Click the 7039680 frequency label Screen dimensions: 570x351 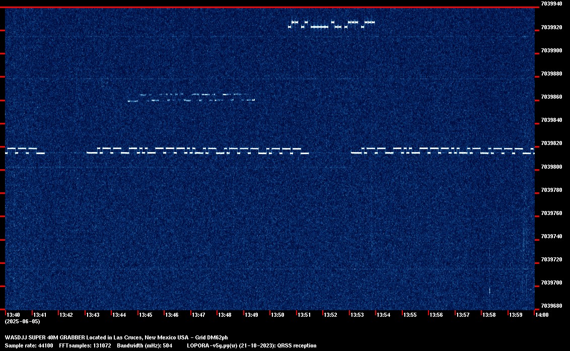pos(551,306)
